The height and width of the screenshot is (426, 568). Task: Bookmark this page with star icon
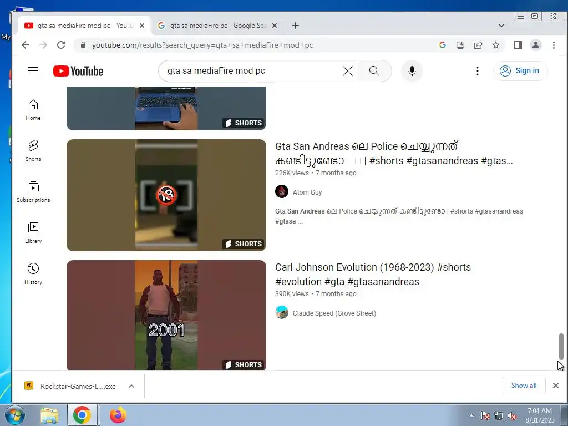click(x=496, y=45)
